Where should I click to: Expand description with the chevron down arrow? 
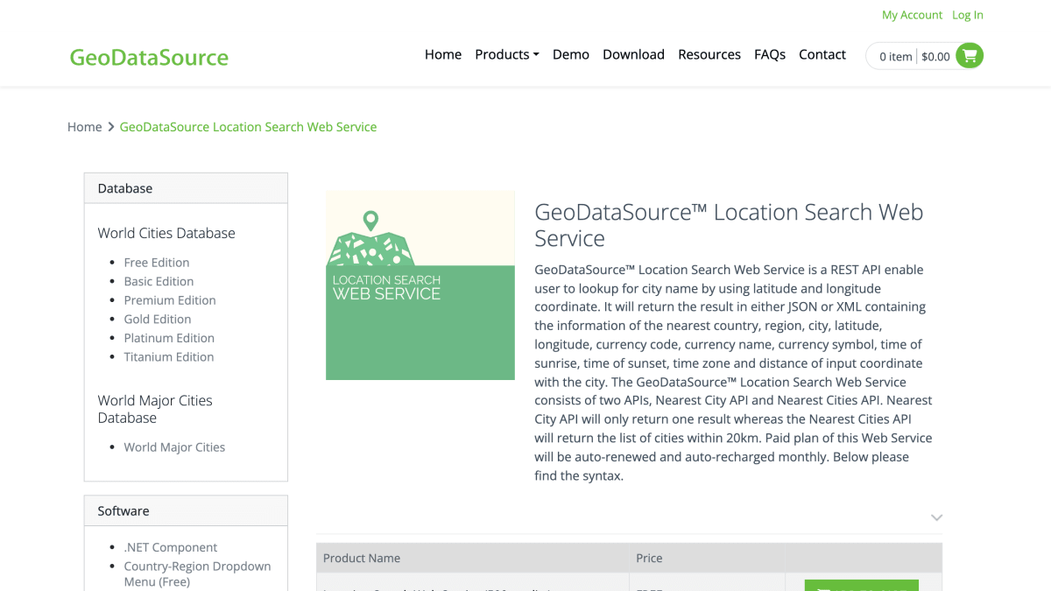pyautogui.click(x=936, y=517)
